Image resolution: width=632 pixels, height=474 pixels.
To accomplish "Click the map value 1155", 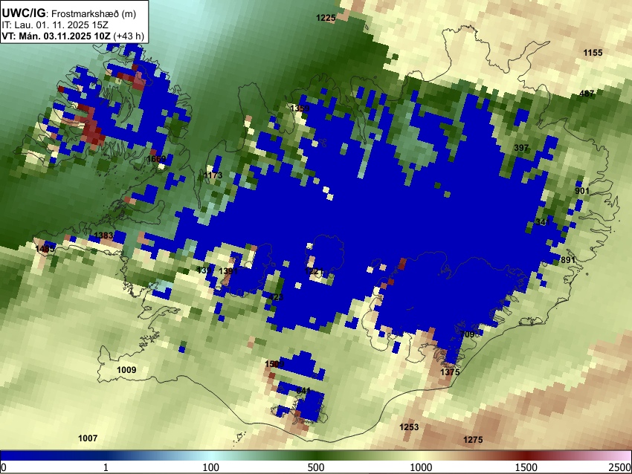I will point(593,53).
